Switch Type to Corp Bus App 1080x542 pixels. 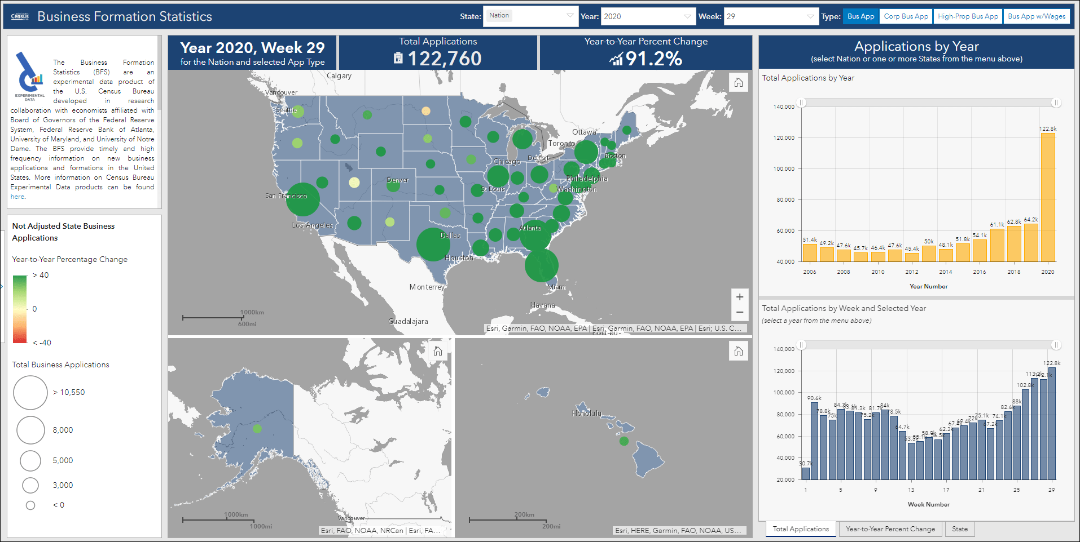pyautogui.click(x=906, y=16)
